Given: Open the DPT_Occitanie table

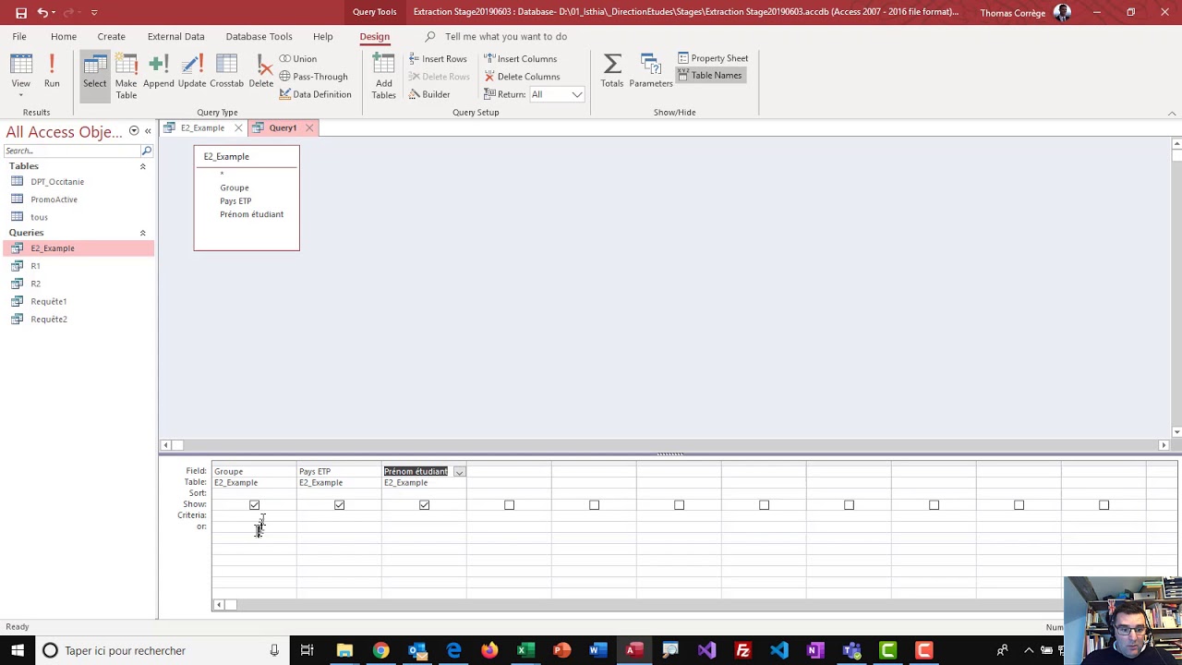Looking at the screenshot, I should 57,182.
